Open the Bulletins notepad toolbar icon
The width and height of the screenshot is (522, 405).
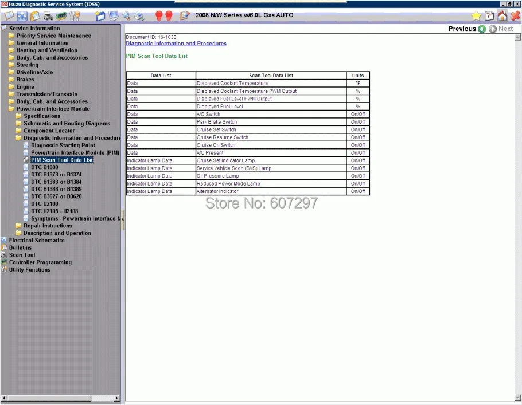tap(35, 15)
